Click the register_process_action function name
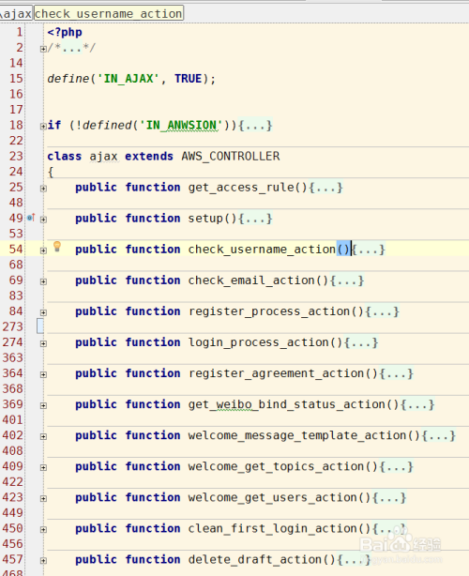Screen dimensions: 469x576 (x=269, y=311)
